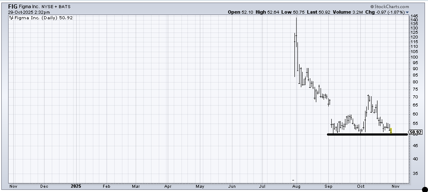Click the Oct label on the time axis
This screenshot has width=428, height=192.
click(x=361, y=186)
